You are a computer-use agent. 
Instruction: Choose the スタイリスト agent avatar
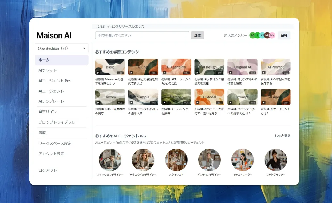pos(176,160)
